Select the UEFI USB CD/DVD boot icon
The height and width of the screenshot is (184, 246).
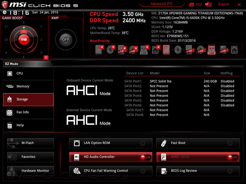133,50
